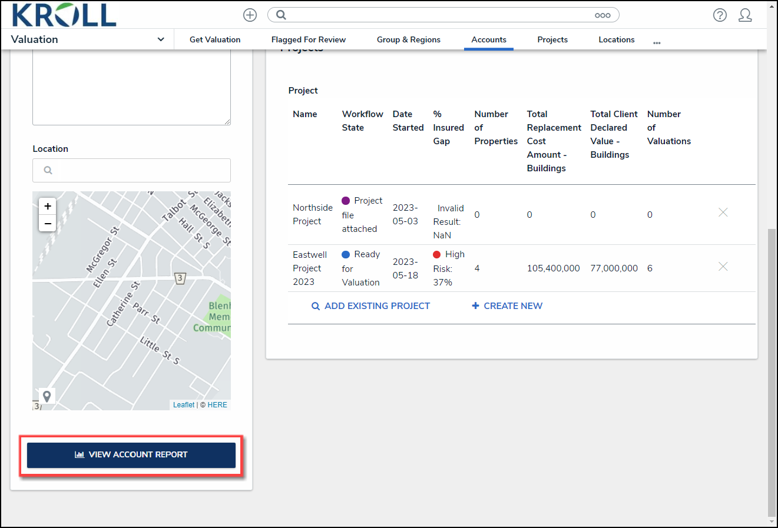Open the three-circles options in the search bar

click(x=602, y=15)
